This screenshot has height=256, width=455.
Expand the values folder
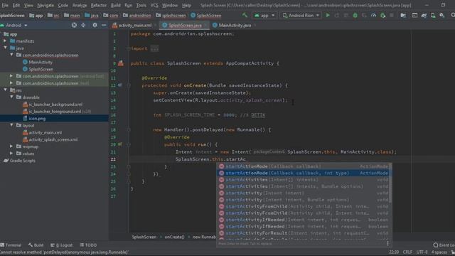click(x=11, y=154)
